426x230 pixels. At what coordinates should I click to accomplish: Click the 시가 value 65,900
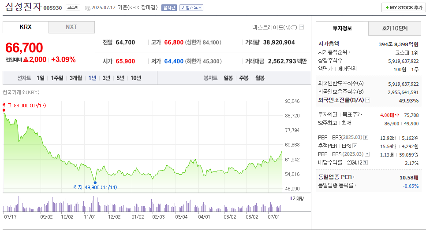click(125, 61)
